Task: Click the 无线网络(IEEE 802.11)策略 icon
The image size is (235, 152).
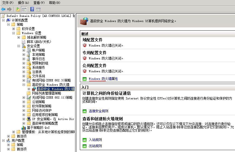Action: point(29,98)
